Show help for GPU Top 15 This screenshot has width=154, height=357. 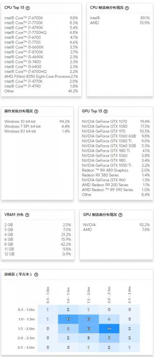(105, 112)
